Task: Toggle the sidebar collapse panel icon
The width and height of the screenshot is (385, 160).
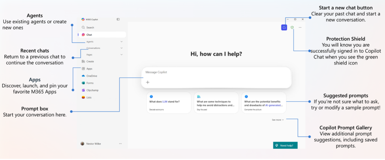Action: [118, 19]
